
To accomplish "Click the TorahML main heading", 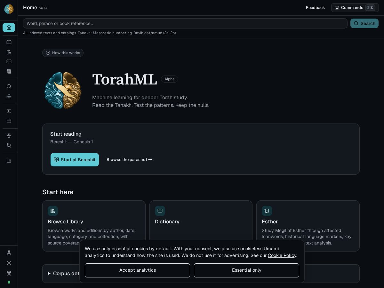I will (x=124, y=79).
